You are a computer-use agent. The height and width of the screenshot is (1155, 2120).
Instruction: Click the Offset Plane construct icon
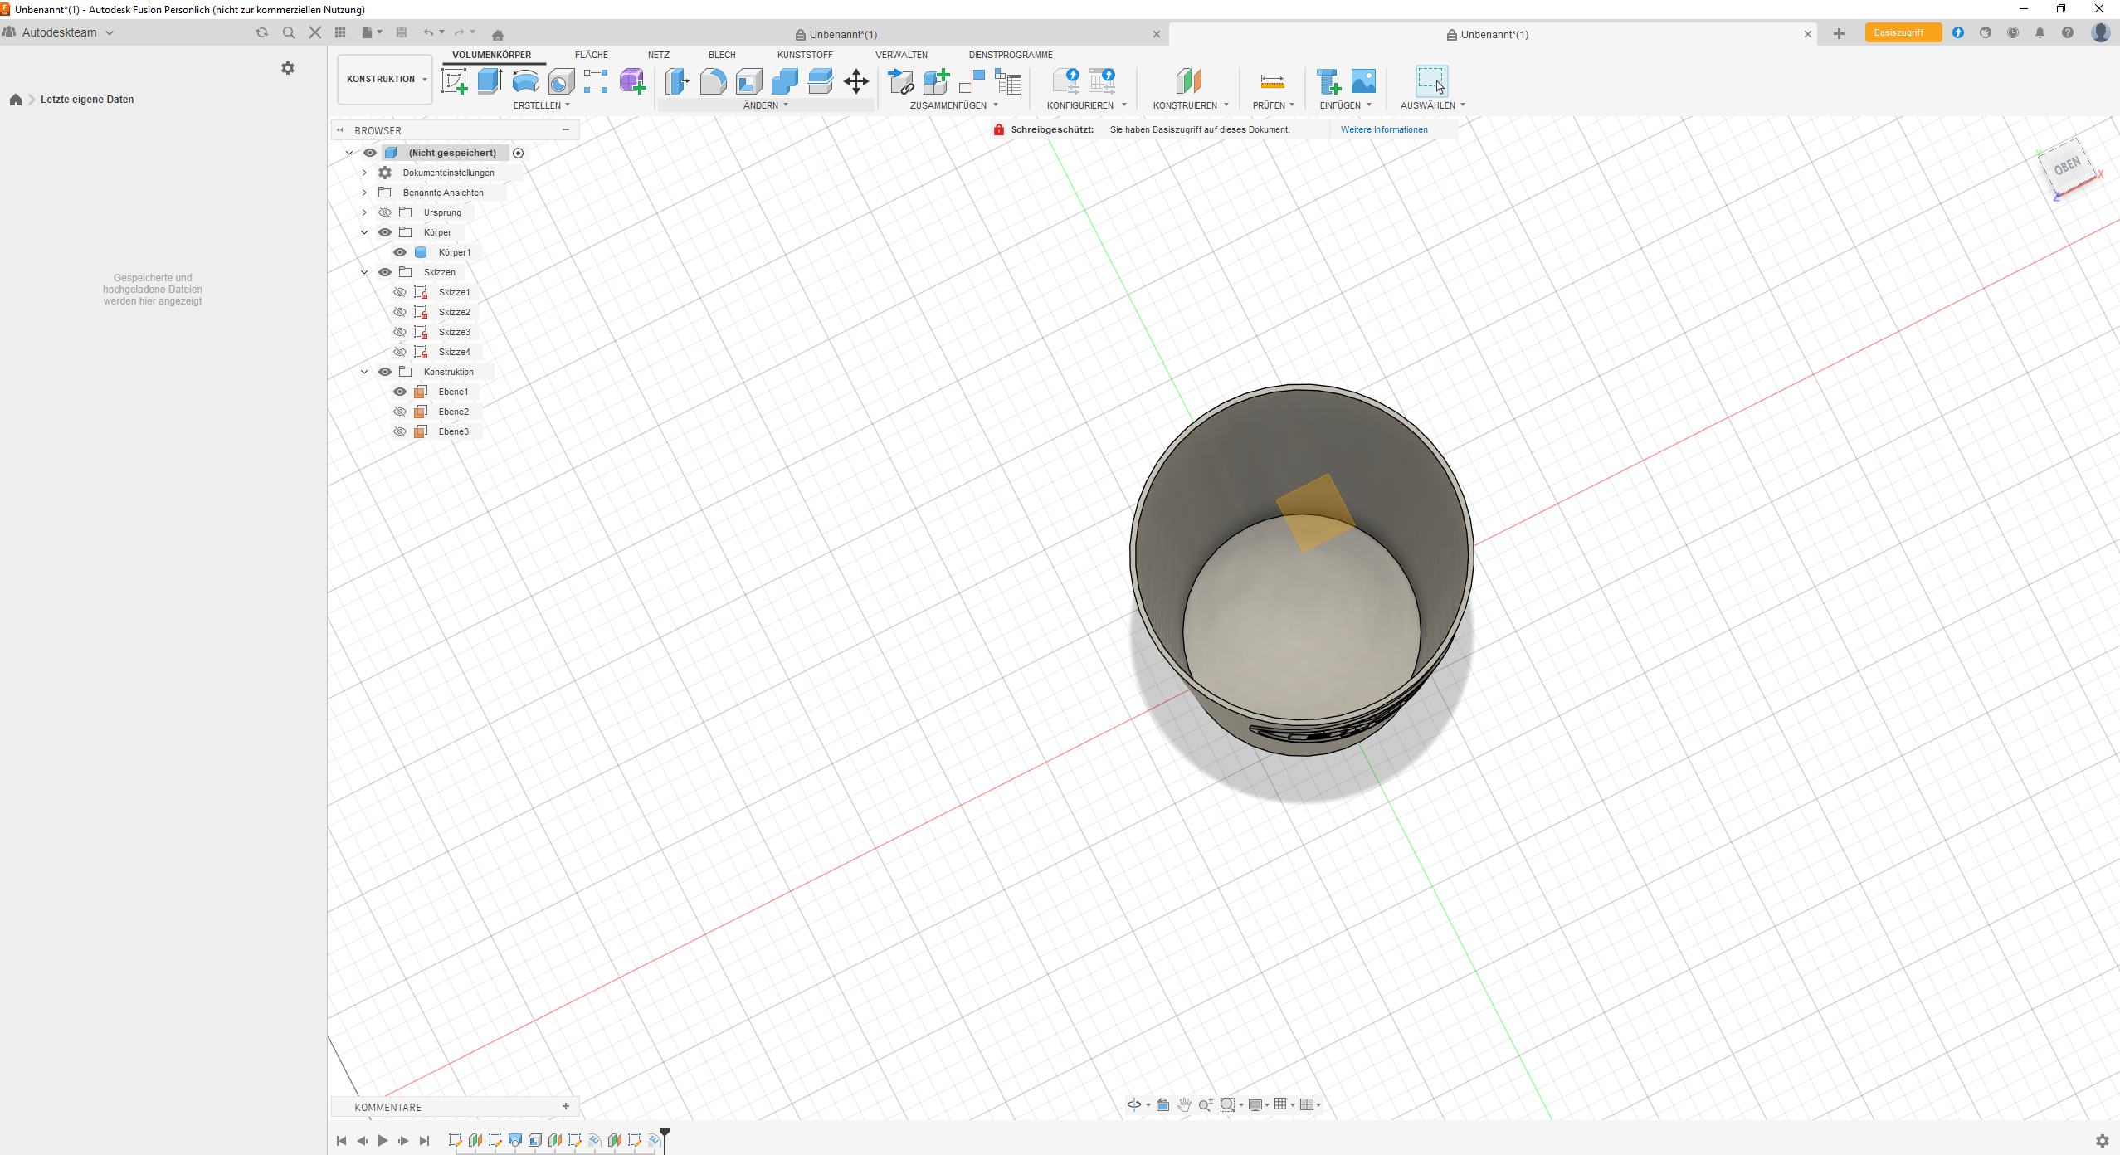click(1189, 81)
